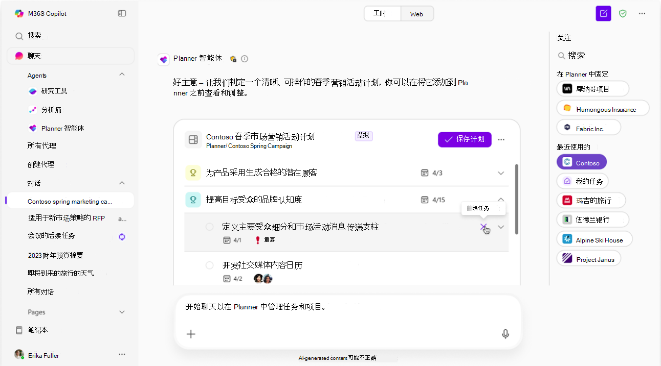Open more options beside Erika Fuller
Viewport: 661px width, 366px height.
coord(122,354)
